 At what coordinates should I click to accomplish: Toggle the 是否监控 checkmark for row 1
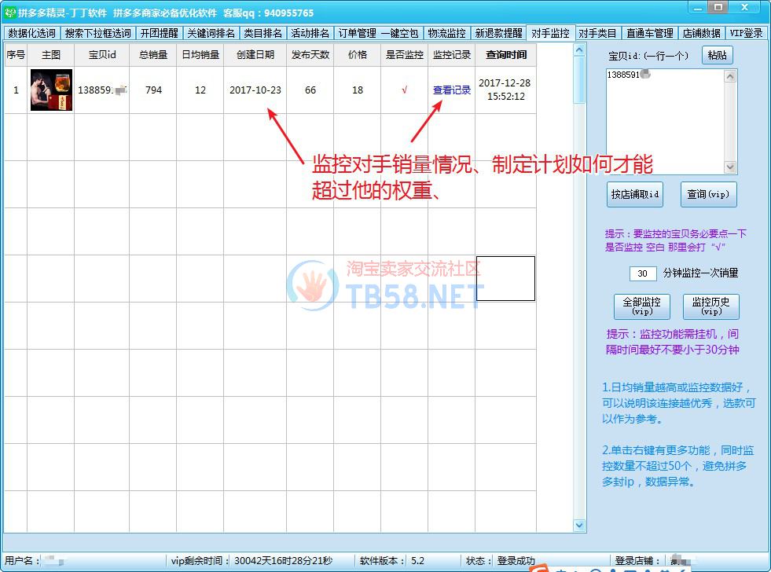click(404, 90)
